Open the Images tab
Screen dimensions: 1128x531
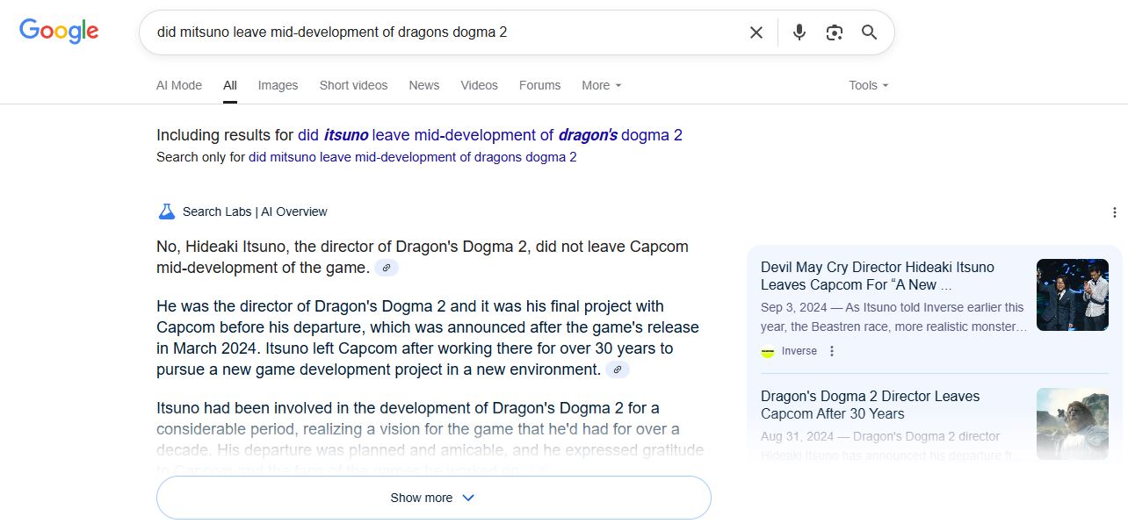pos(278,85)
